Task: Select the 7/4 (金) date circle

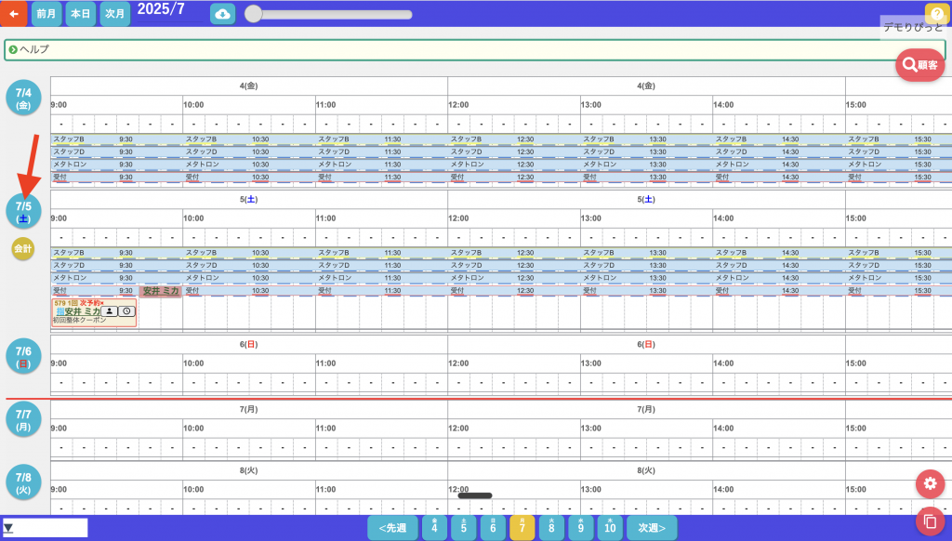Action: [23, 98]
